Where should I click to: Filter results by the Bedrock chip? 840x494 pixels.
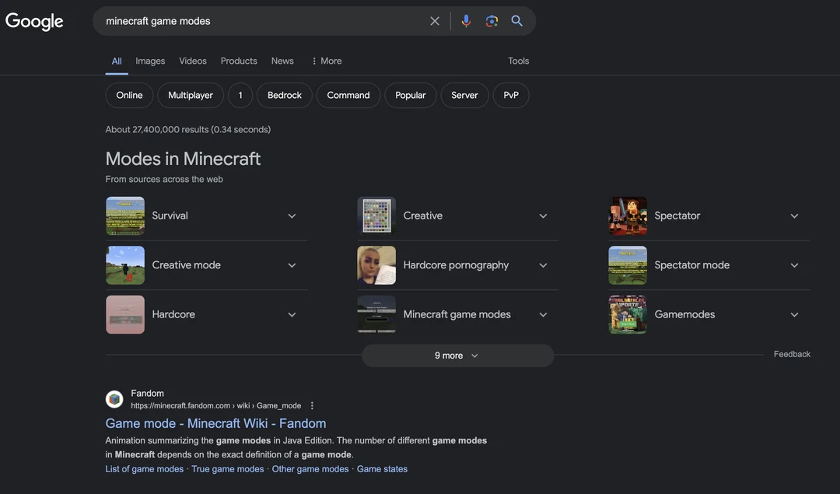tap(284, 94)
